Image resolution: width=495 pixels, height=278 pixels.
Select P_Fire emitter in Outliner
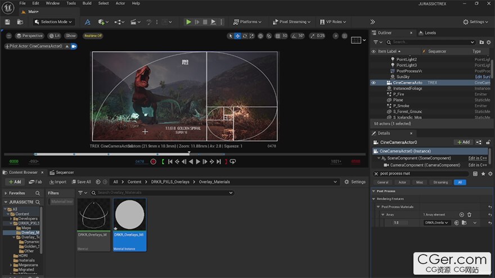398,94
